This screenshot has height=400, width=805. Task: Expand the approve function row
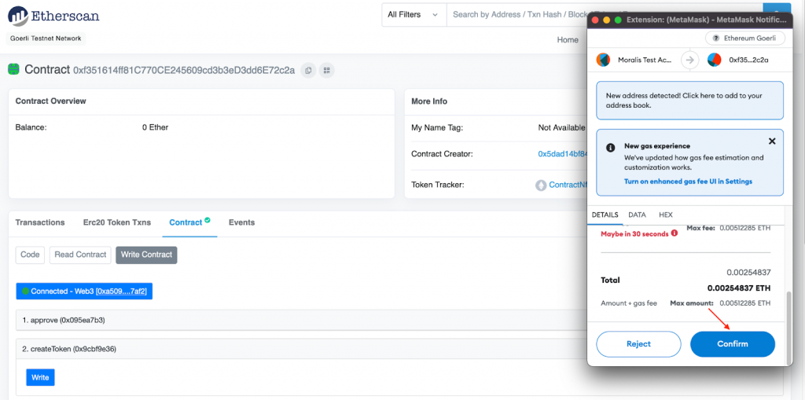(301, 320)
